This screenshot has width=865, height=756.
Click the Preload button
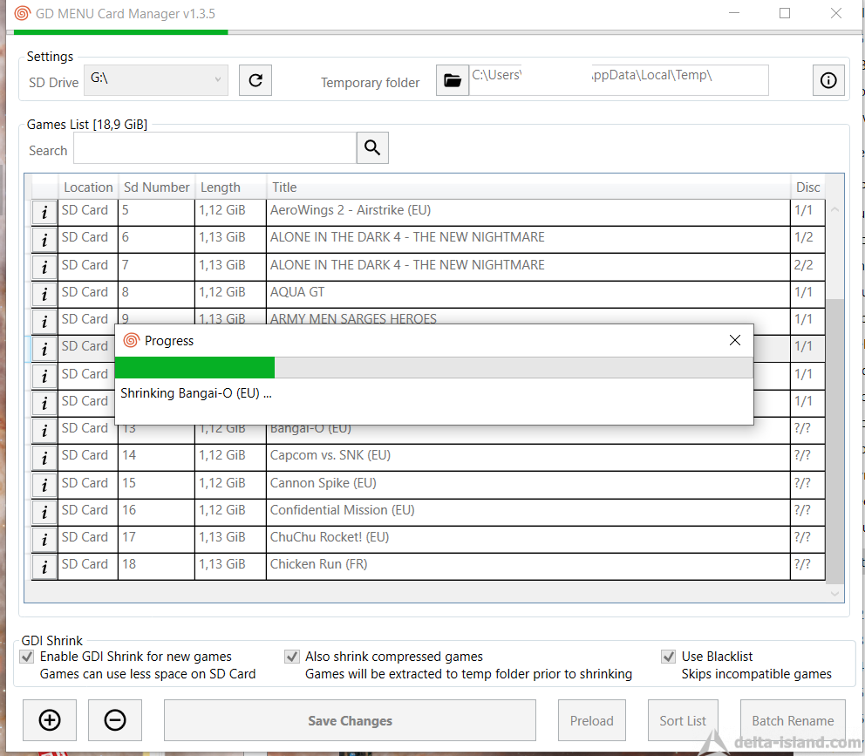pos(591,720)
